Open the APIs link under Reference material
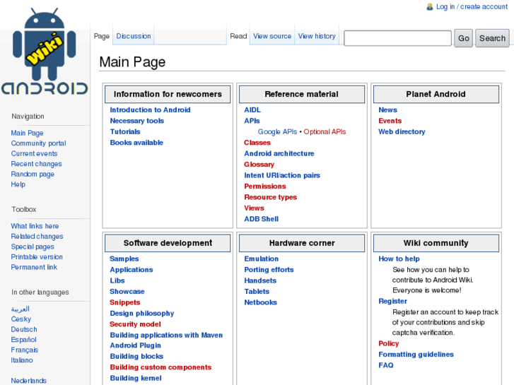 tap(252, 121)
